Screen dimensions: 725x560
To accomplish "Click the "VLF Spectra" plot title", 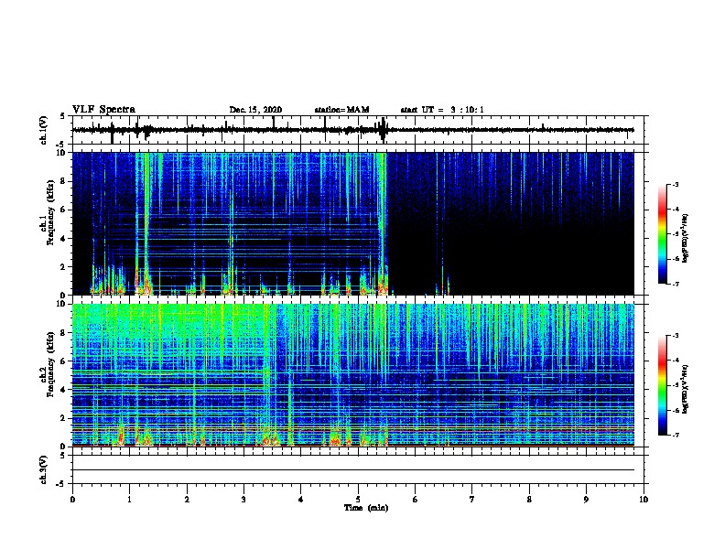I will click(103, 109).
